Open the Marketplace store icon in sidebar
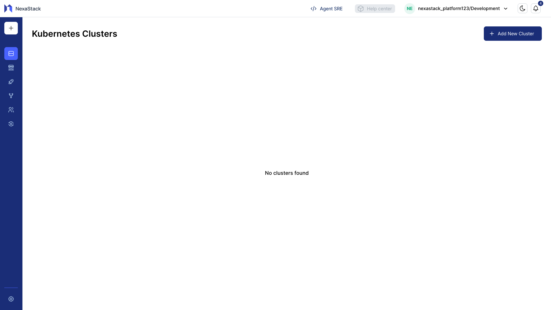 (x=11, y=67)
